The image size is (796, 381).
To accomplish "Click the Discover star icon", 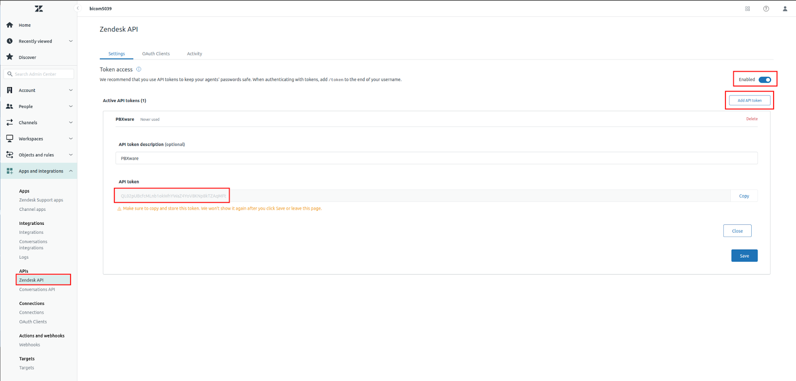I will pos(9,57).
